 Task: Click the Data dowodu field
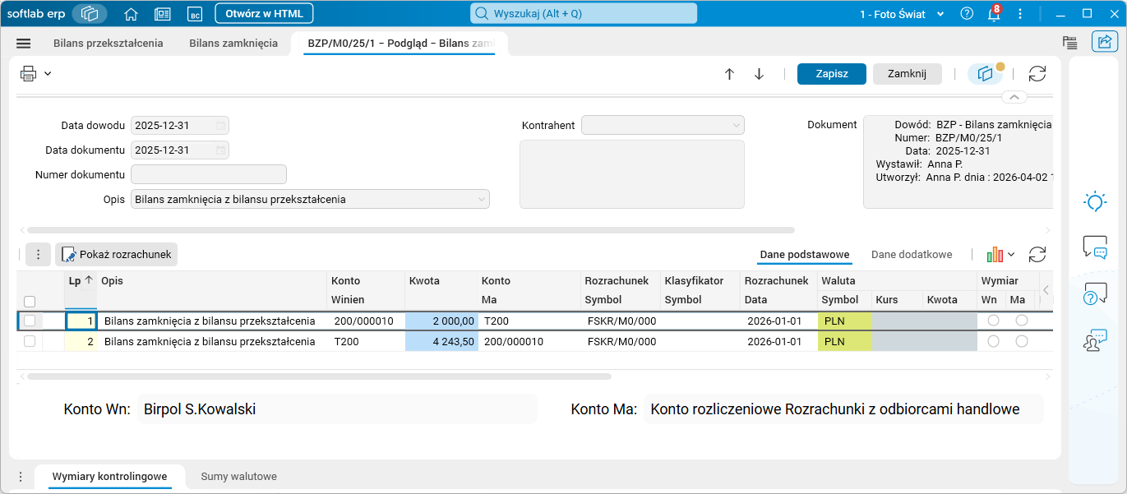pyautogui.click(x=180, y=126)
